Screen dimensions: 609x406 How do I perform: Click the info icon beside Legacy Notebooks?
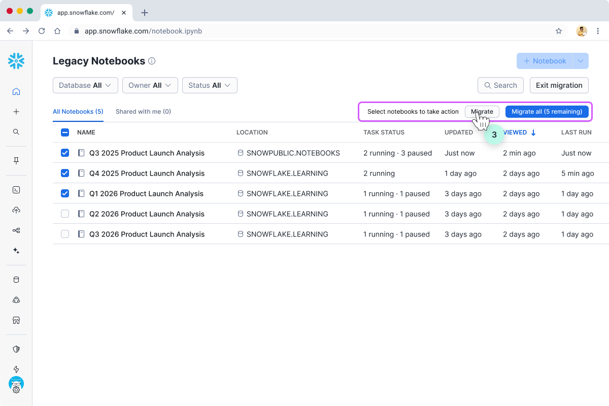pyautogui.click(x=152, y=61)
